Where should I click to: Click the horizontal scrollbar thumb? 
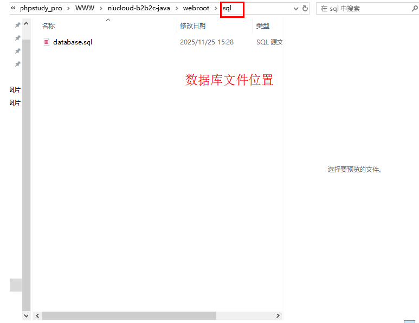point(129,315)
